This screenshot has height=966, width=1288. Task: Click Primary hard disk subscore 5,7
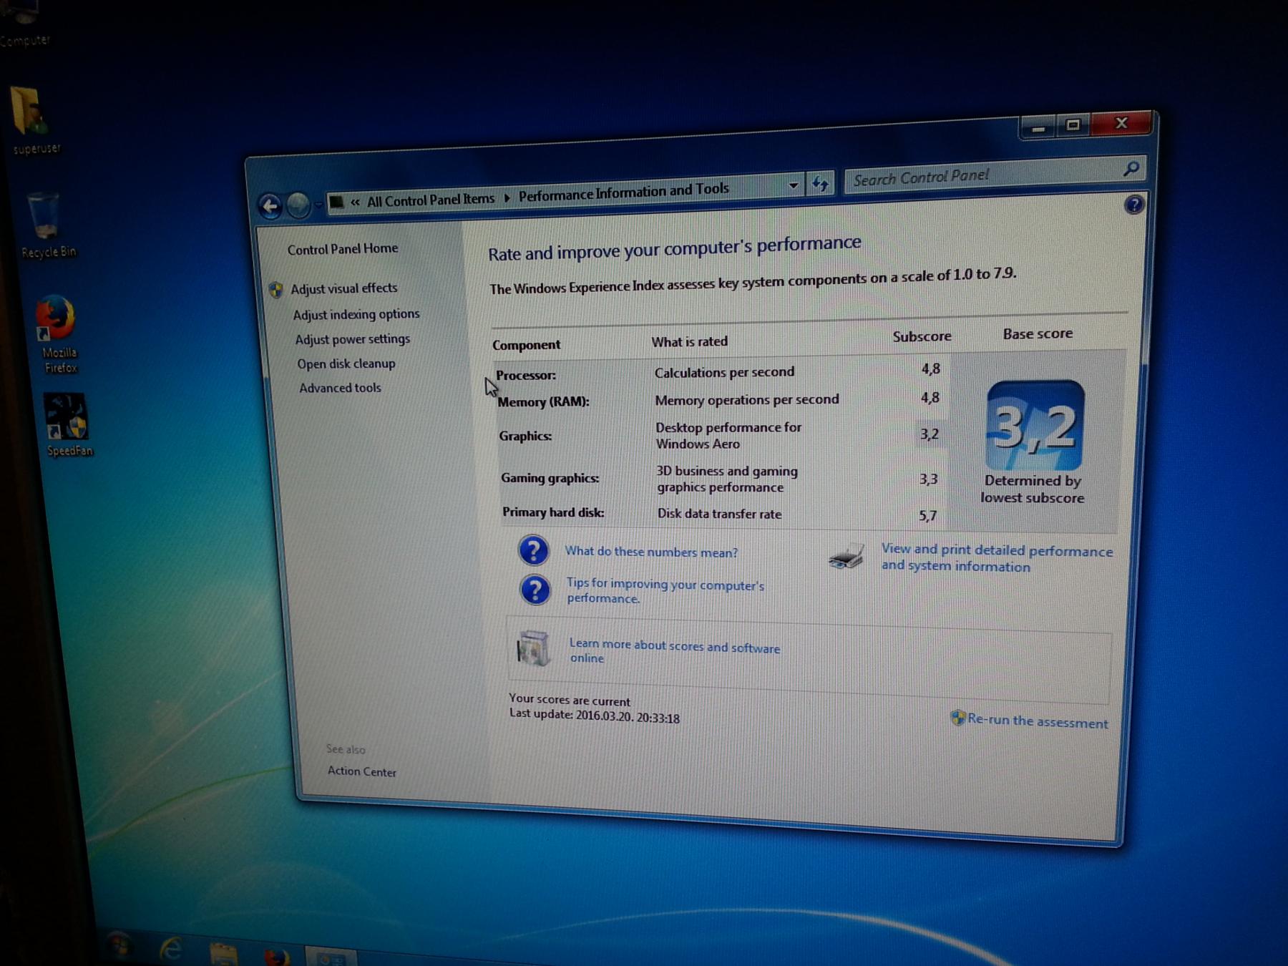point(927,516)
